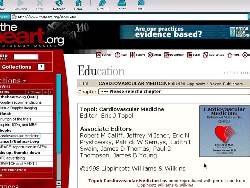Click Editor: Eric J Topol text
The height and width of the screenshot is (188, 250).
[x=107, y=116]
